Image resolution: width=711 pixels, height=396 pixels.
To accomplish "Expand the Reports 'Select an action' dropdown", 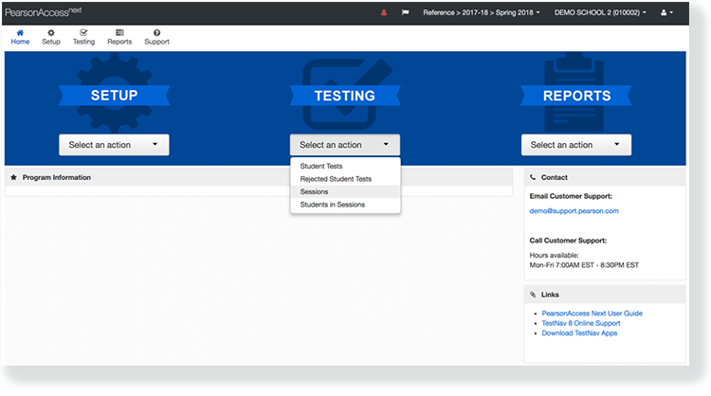I will coord(575,145).
